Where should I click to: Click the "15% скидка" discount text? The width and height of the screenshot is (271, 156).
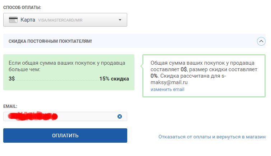coord(114,79)
